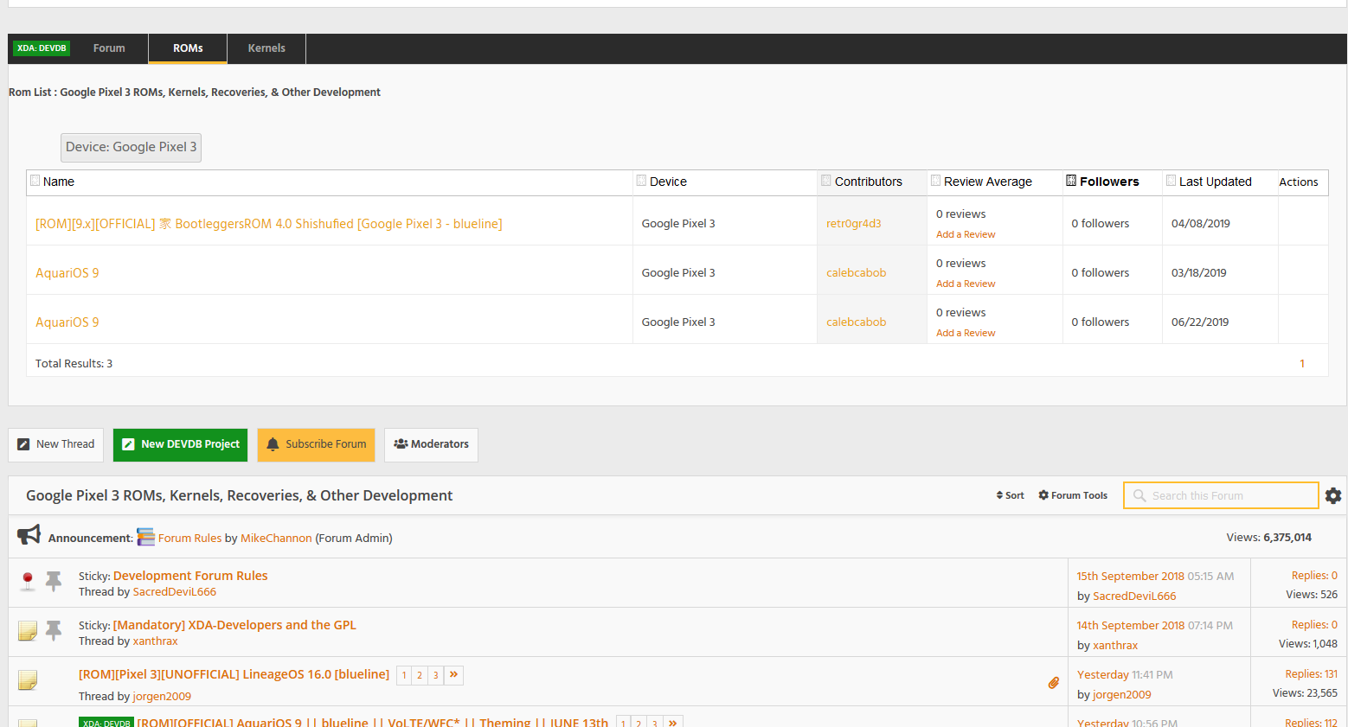The width and height of the screenshot is (1348, 727).
Task: Click the Last Updated column header text
Action: (1216, 182)
